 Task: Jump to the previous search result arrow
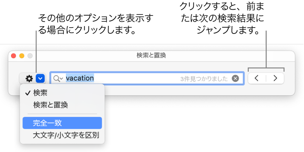pos(257,78)
